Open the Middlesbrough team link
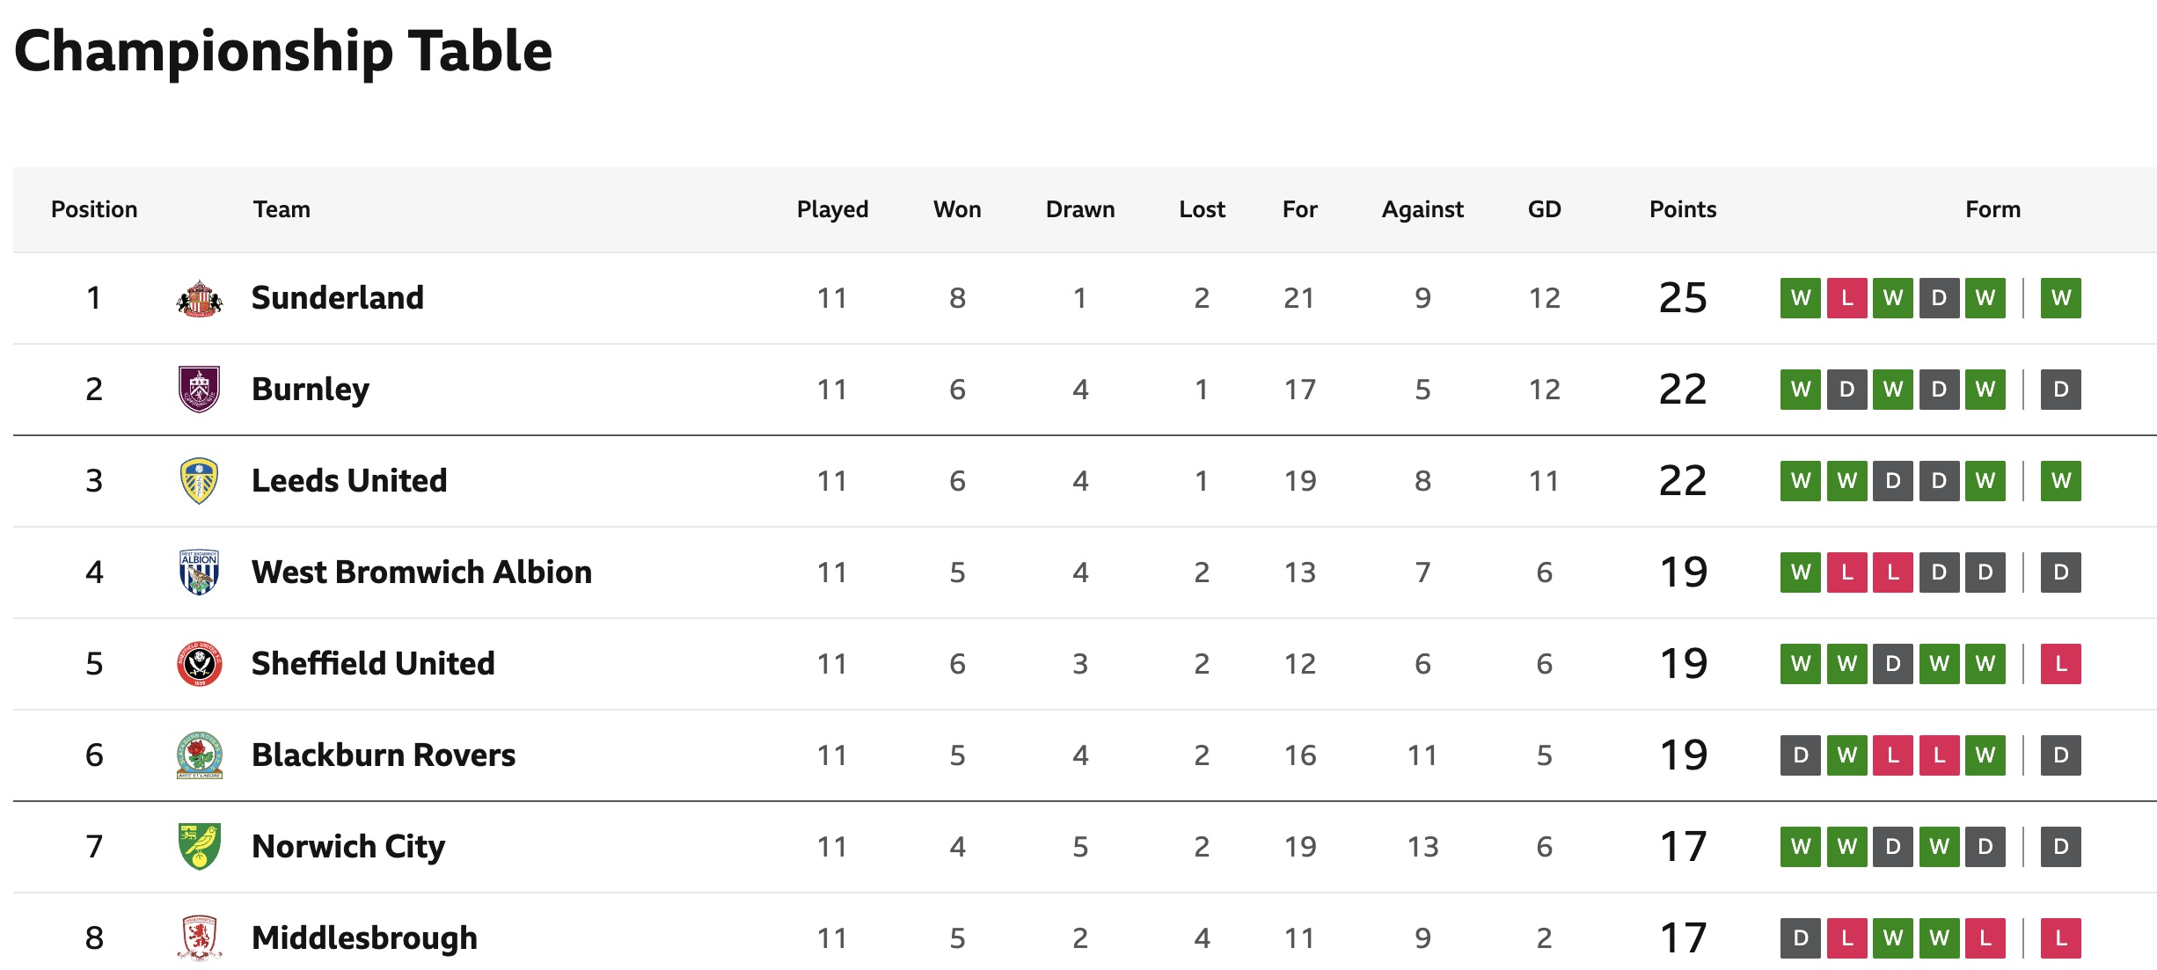The image size is (2157, 970). (x=364, y=938)
